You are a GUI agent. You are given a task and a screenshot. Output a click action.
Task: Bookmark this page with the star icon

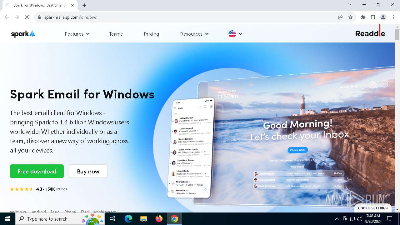point(351,17)
